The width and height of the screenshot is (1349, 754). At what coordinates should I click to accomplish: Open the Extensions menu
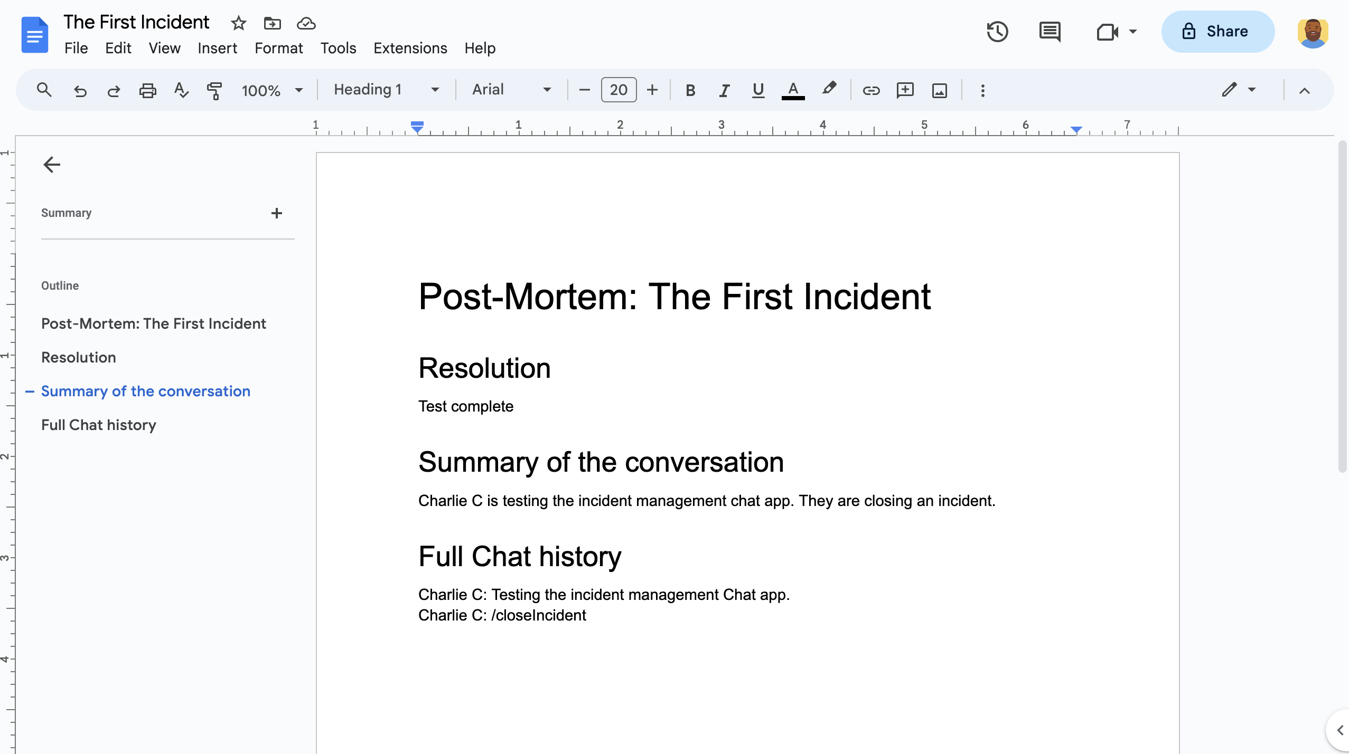tap(410, 47)
